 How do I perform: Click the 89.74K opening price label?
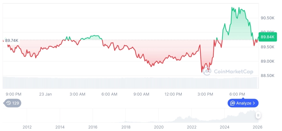12,40
